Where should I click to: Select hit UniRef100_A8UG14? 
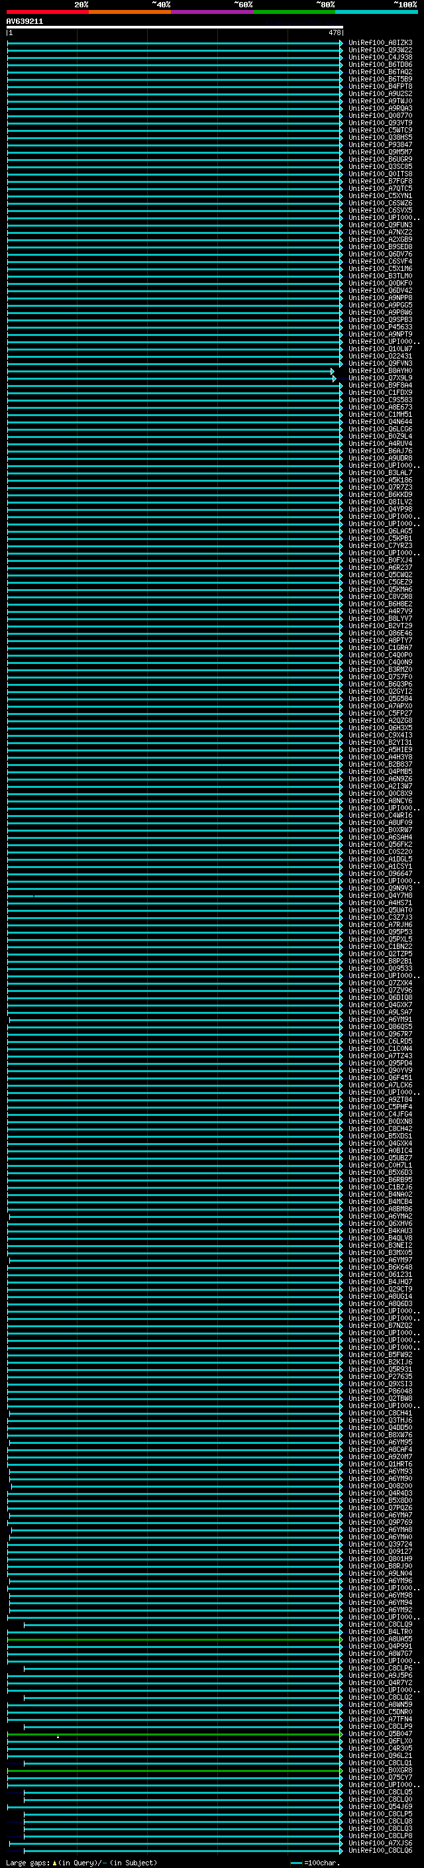click(380, 1297)
